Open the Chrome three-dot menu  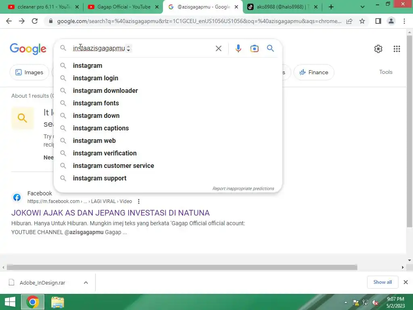[x=404, y=21]
